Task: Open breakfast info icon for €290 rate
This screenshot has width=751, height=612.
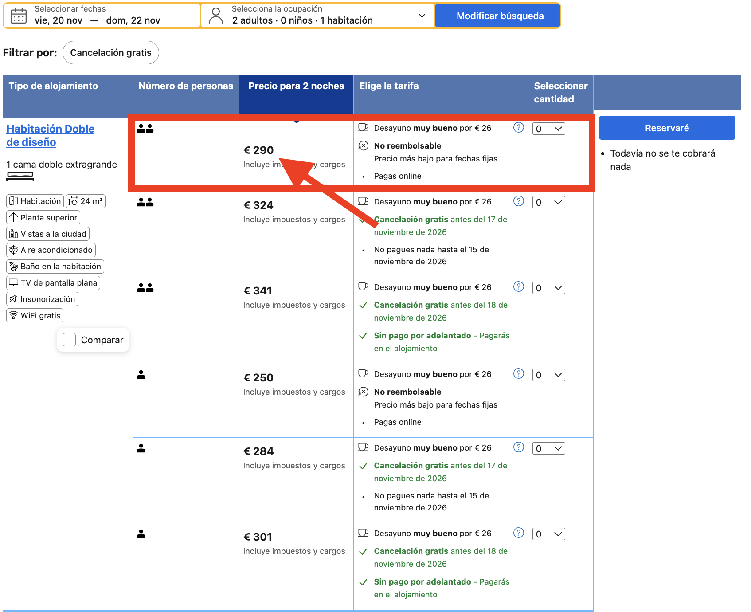Action: (x=518, y=128)
